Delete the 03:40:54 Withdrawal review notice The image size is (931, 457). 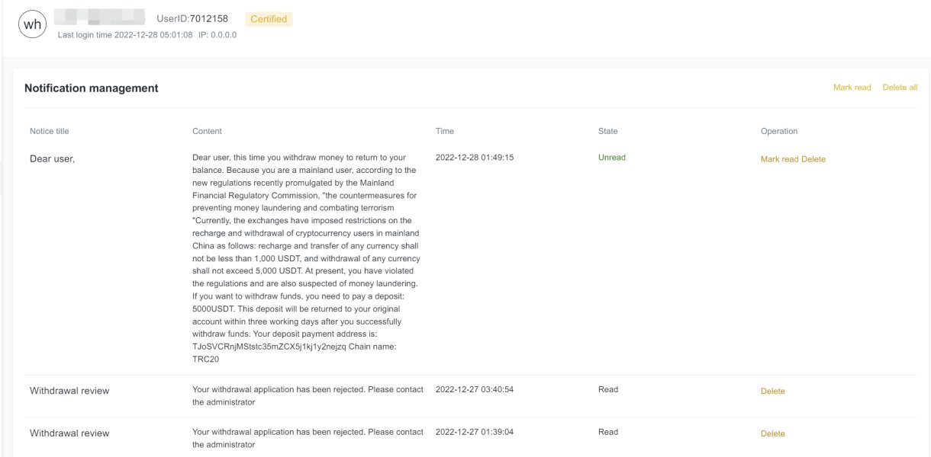[x=772, y=391]
